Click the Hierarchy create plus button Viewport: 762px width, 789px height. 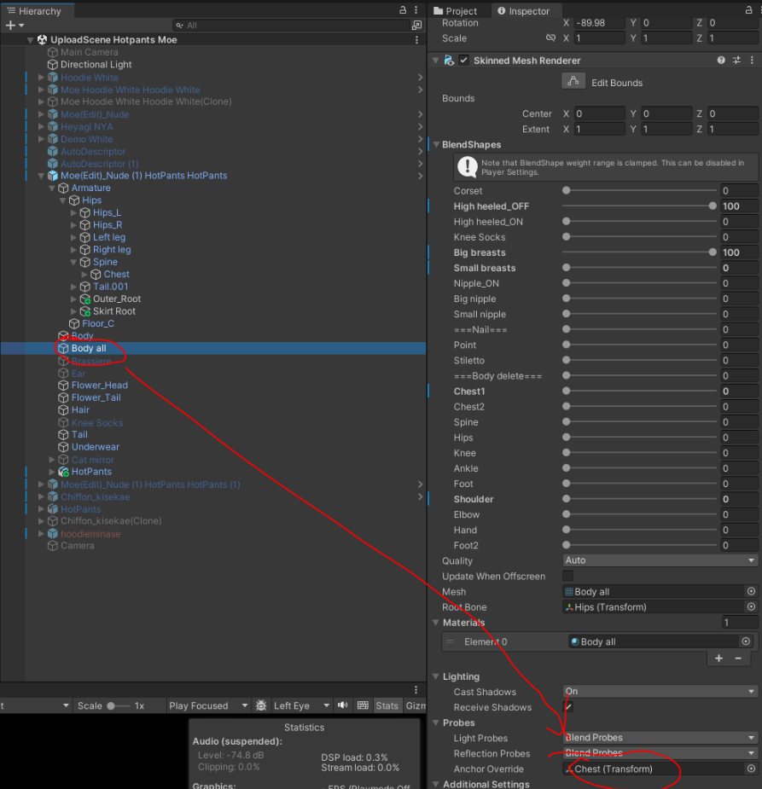tap(10, 25)
